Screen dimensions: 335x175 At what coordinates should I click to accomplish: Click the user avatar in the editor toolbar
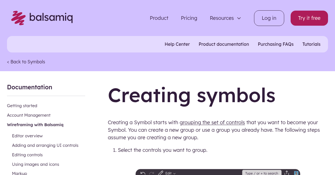tap(296, 173)
